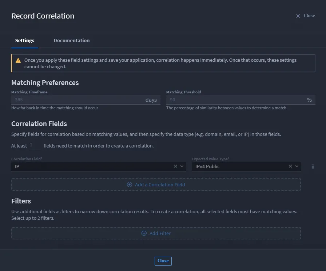Select the IP value in Correlation Field
Viewport: 326px width, 271px height.
click(17, 166)
